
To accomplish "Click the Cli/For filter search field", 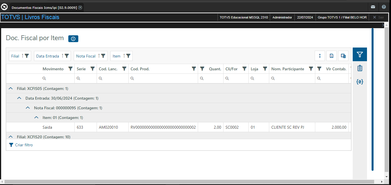I will pos(236,78).
